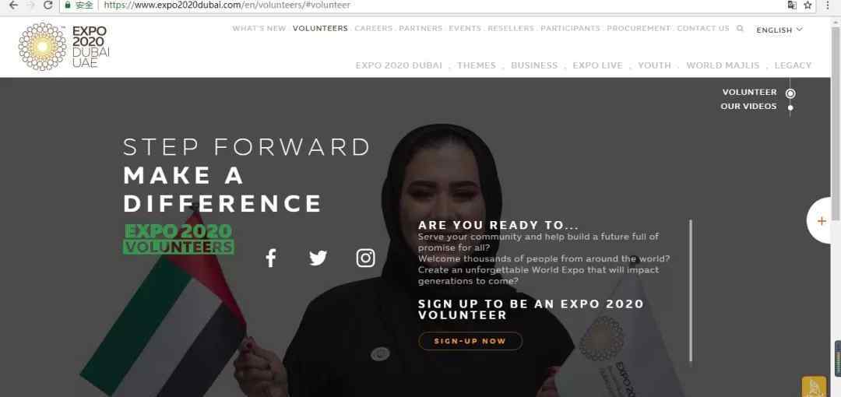Open the Twitter bird icon
841x397 pixels.
pyautogui.click(x=318, y=258)
